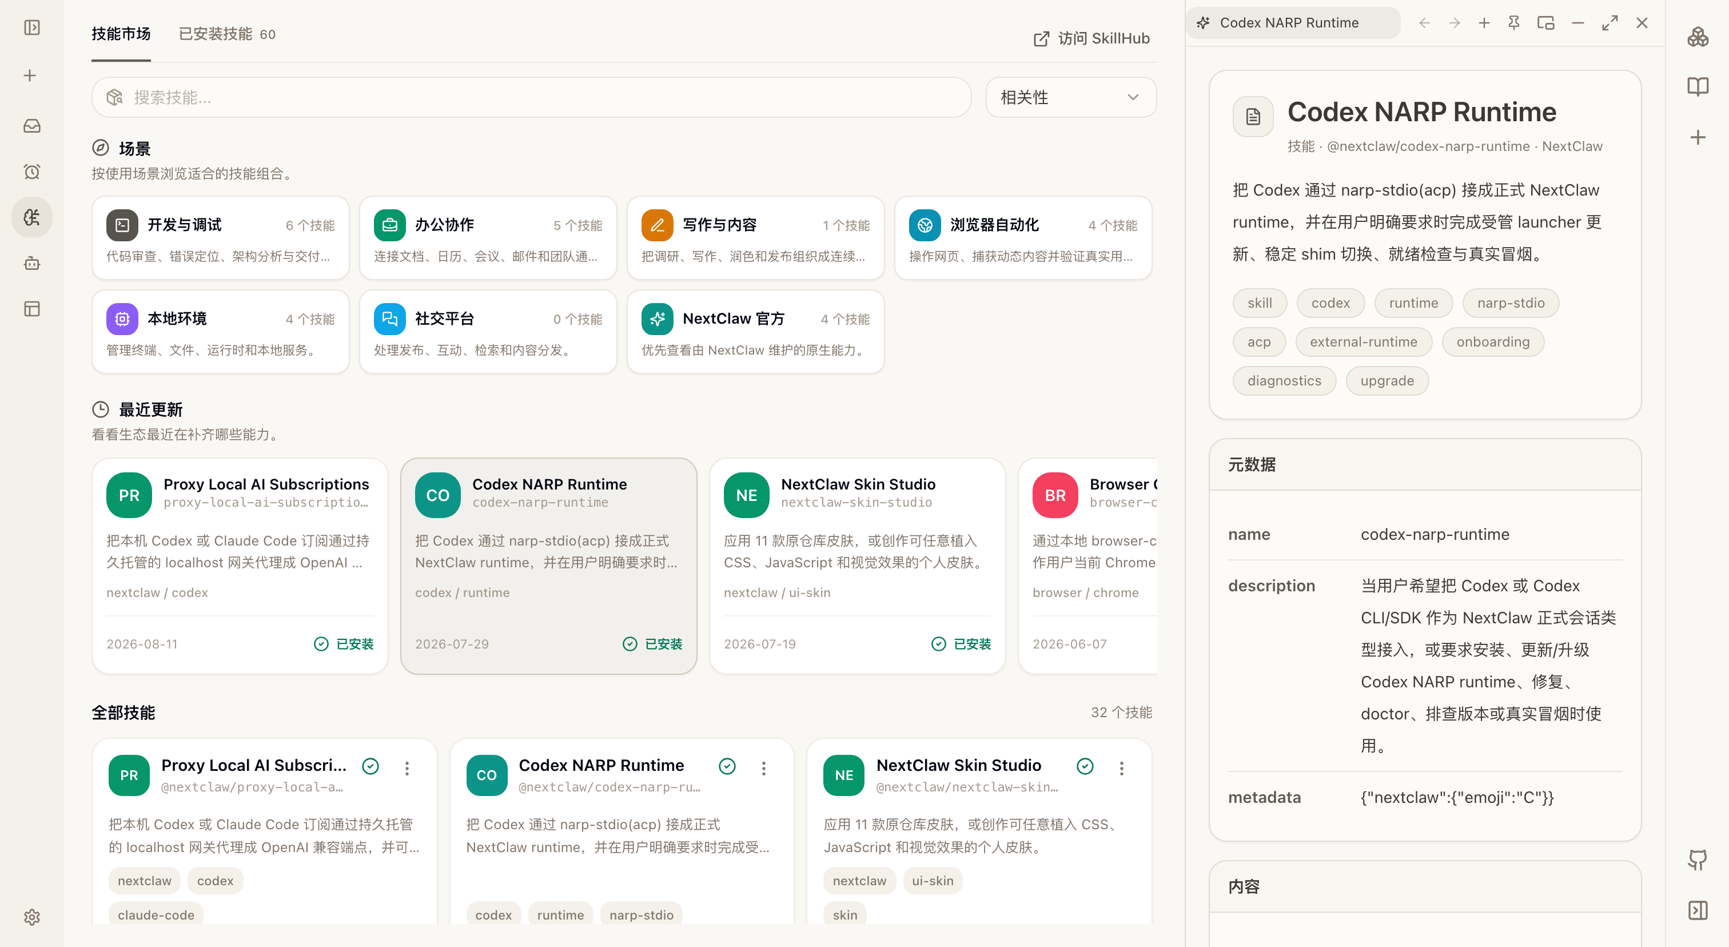
Task: Open the robot agents icon in sidebar
Action: point(31,263)
